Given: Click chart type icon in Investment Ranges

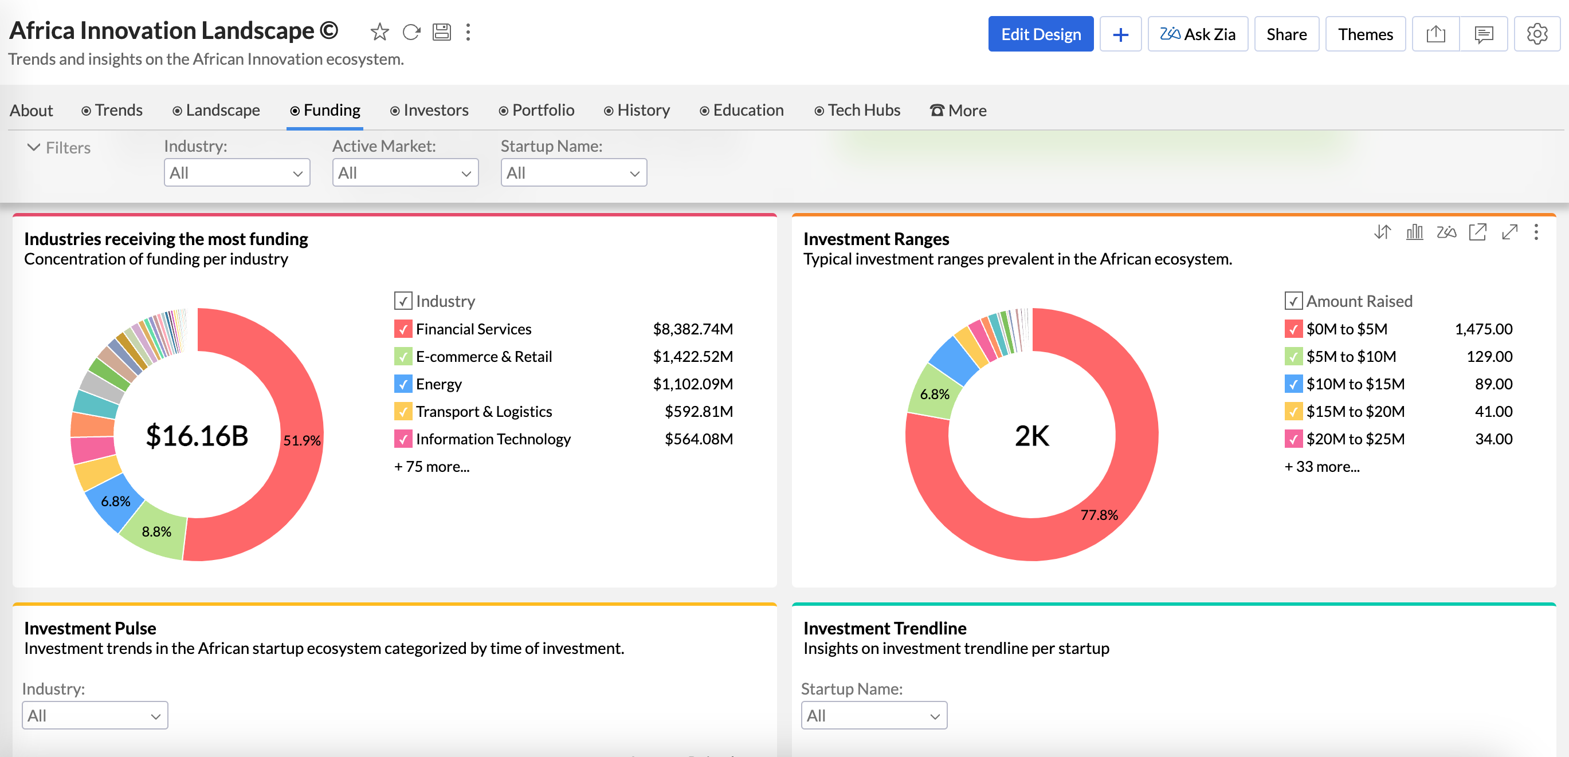Looking at the screenshot, I should coord(1414,232).
